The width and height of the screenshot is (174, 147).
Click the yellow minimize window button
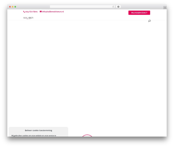pyautogui.click(x=13, y=7)
